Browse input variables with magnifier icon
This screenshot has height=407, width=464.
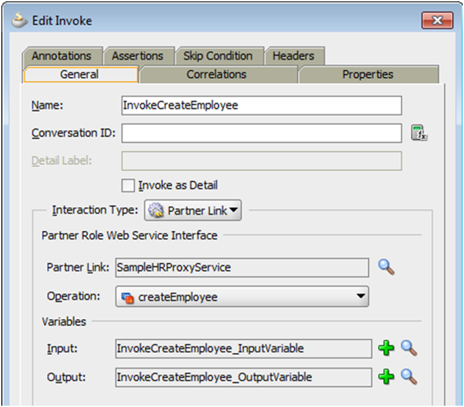click(x=409, y=348)
